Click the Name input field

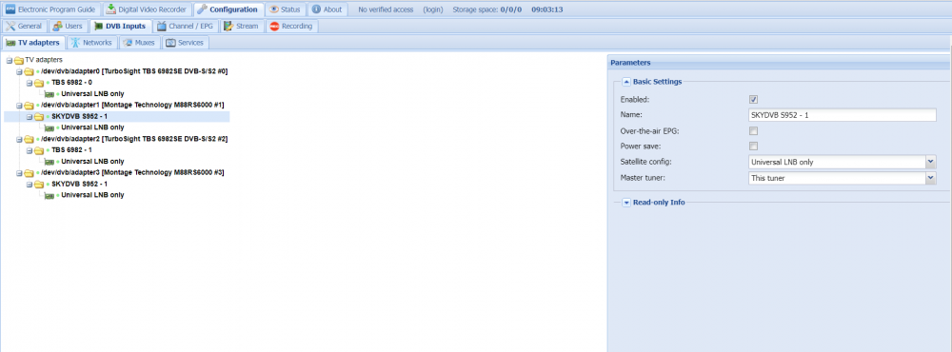click(843, 115)
